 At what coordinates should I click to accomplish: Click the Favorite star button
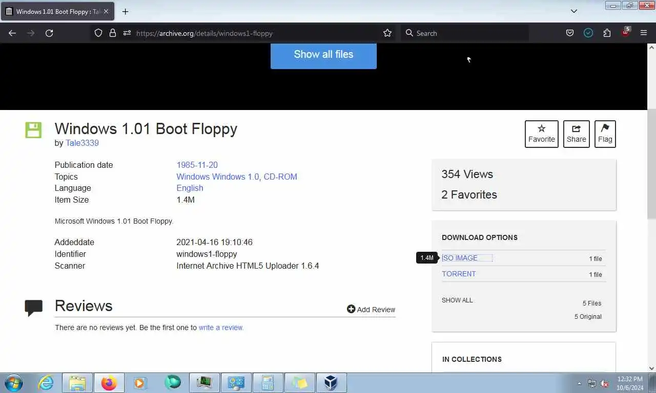542,134
